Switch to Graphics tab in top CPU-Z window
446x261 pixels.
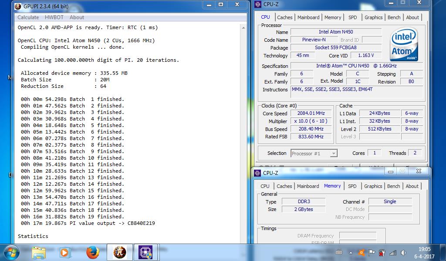[373, 17]
